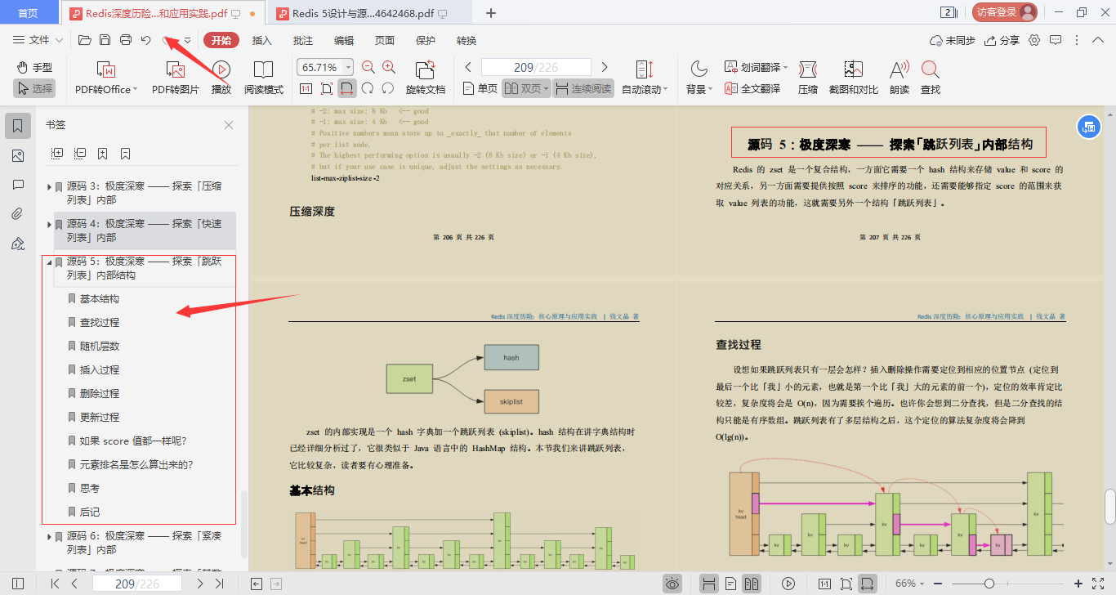
Task: Start 朗读 read aloud
Action: (x=899, y=78)
